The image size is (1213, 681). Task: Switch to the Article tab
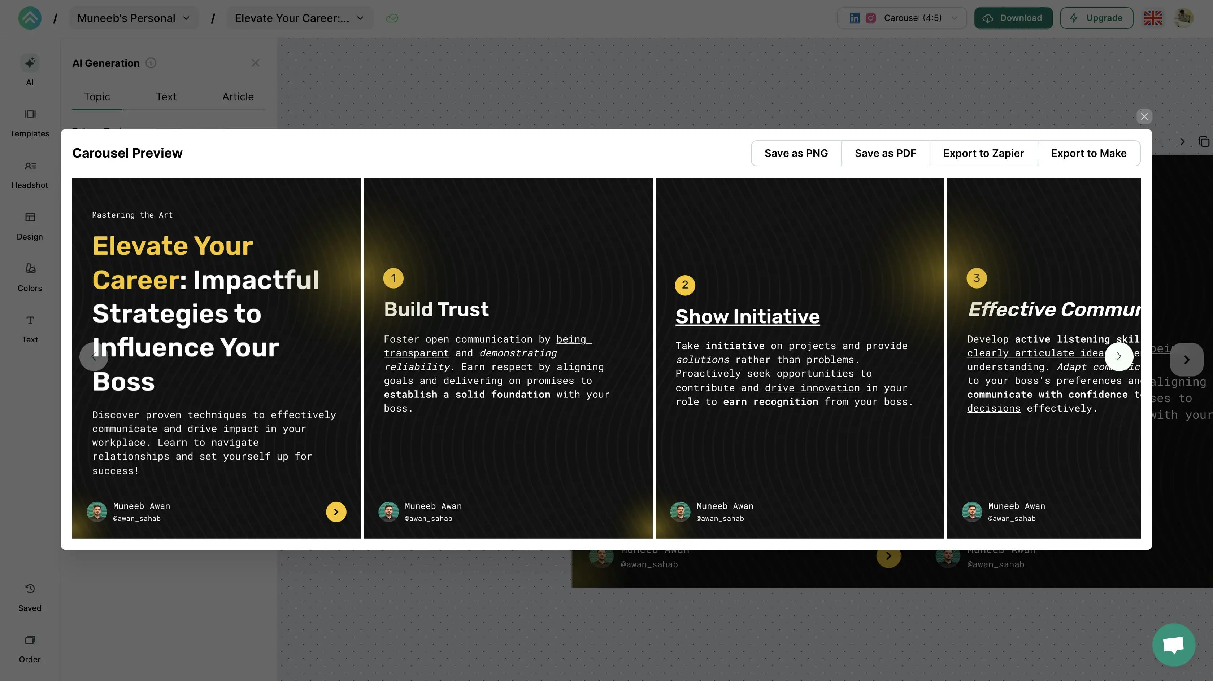(x=238, y=96)
